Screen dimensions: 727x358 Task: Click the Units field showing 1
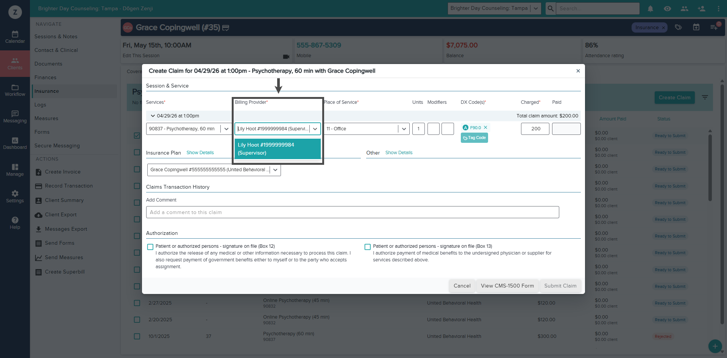coord(418,129)
